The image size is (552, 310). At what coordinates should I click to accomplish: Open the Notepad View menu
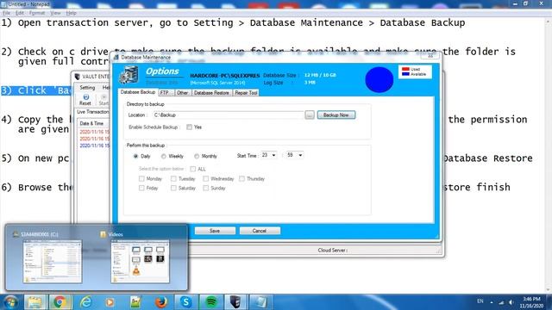click(x=55, y=13)
